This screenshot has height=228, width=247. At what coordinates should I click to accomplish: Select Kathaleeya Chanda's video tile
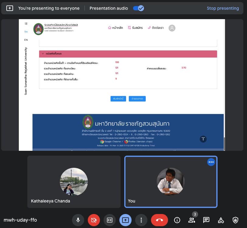(74, 181)
